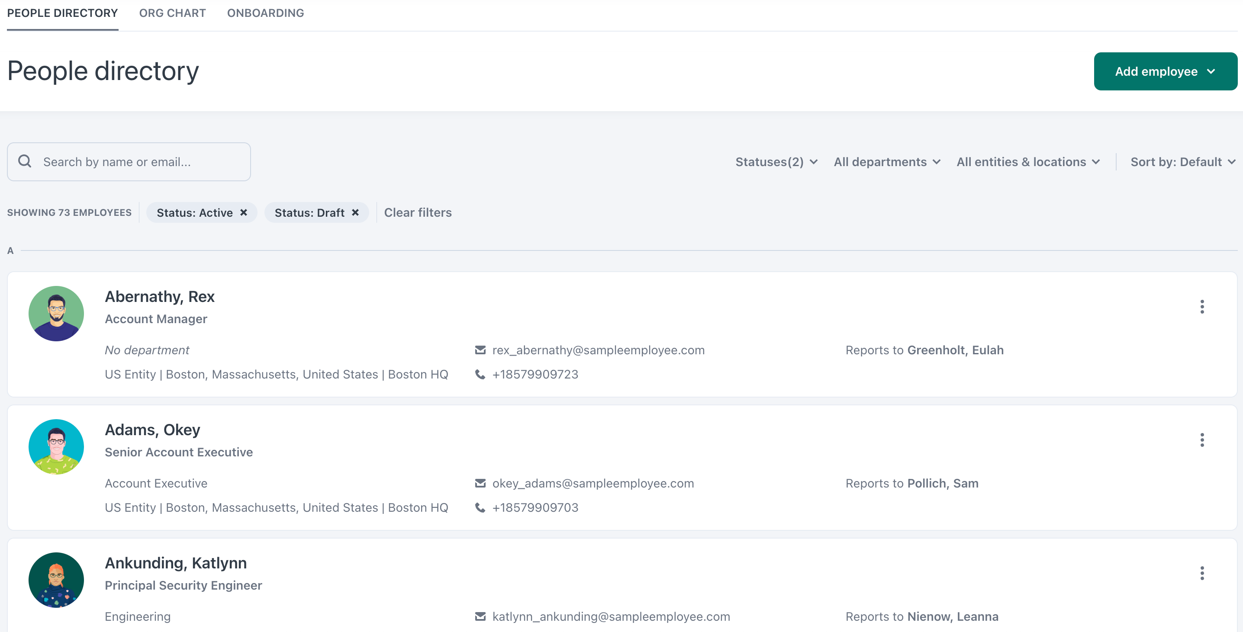Click Rex Abernathy's Boston HQ location line
Screen dimensions: 1243x632
tap(277, 374)
